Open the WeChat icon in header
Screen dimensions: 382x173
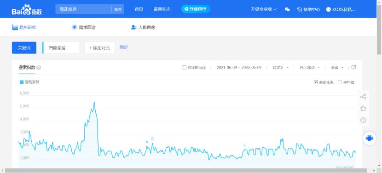288,9
